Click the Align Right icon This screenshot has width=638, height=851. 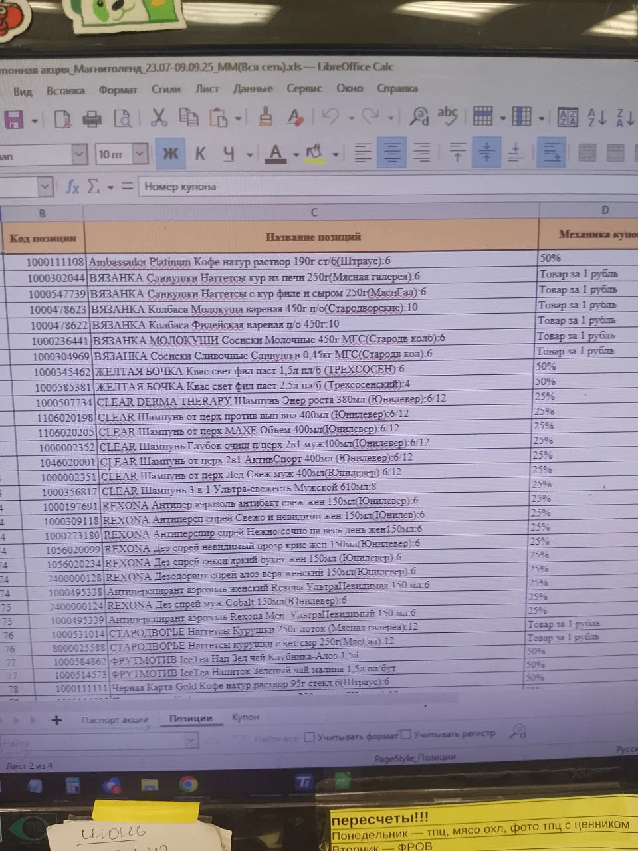(x=421, y=152)
